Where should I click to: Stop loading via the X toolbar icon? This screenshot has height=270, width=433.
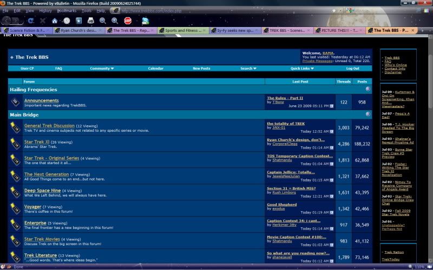click(x=43, y=21)
